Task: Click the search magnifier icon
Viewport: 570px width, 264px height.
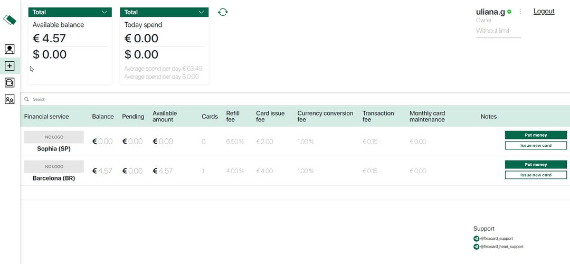Action: coord(26,99)
